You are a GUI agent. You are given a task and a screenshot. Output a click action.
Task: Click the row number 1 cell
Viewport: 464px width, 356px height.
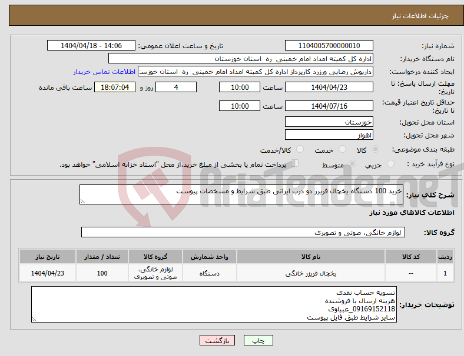pos(445,273)
